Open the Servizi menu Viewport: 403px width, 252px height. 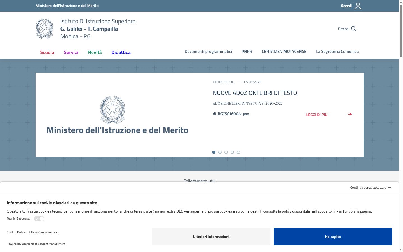[71, 52]
